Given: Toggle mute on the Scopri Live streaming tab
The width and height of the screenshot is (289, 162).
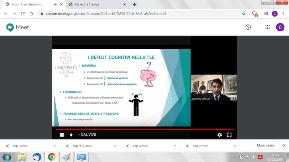Looking at the screenshot, I should tap(55, 4).
